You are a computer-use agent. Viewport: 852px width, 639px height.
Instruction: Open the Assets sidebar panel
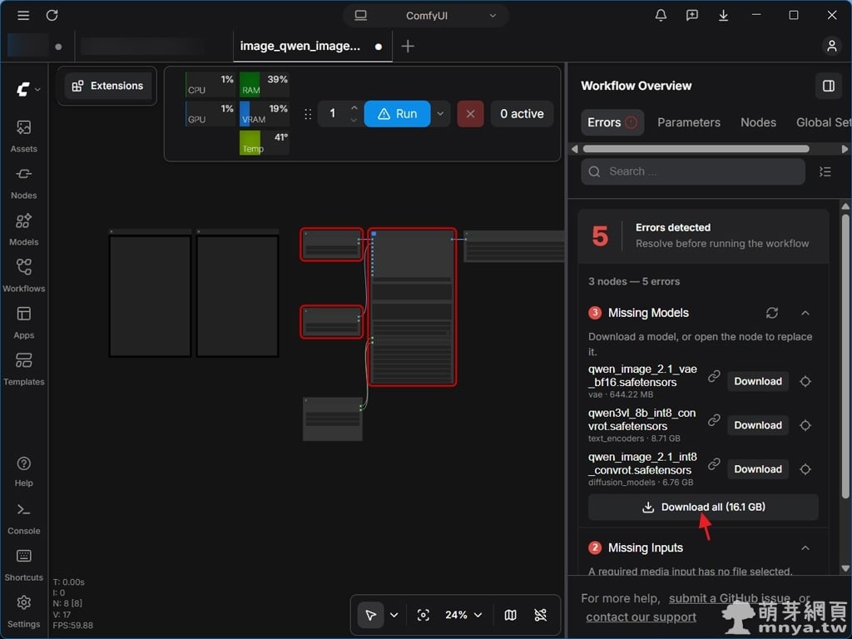(23, 136)
